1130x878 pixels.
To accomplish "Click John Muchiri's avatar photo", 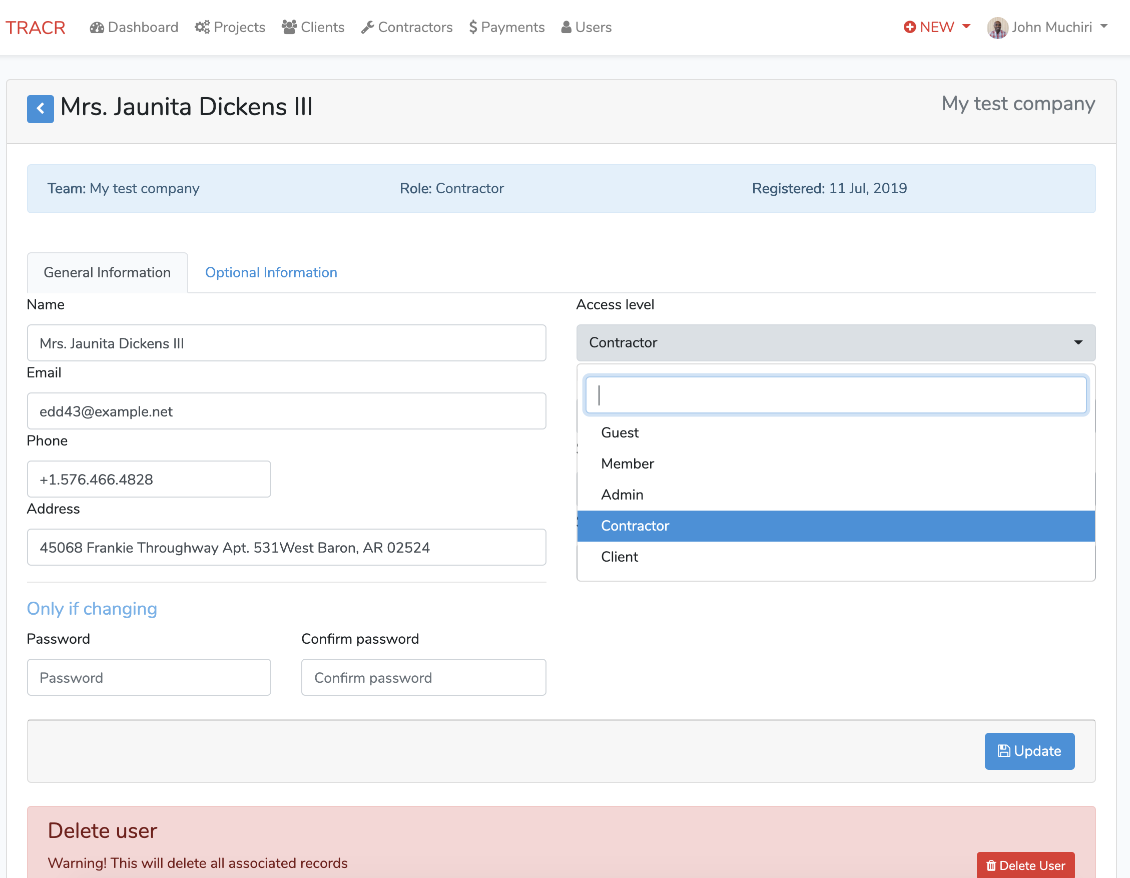I will point(996,27).
